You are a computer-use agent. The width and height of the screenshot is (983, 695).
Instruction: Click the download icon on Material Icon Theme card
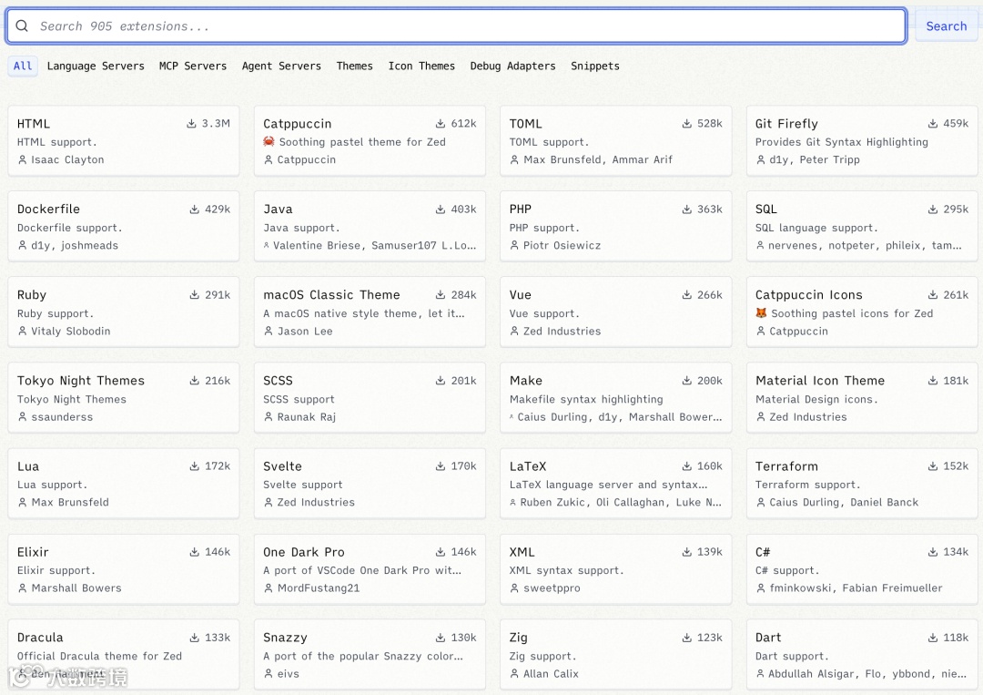(x=933, y=381)
